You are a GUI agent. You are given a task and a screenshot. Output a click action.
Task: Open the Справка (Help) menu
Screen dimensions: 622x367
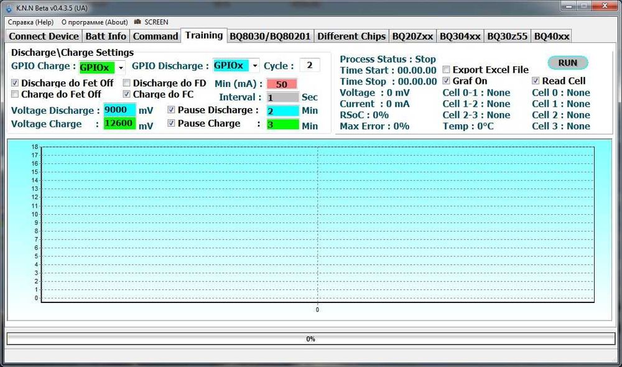(30, 22)
